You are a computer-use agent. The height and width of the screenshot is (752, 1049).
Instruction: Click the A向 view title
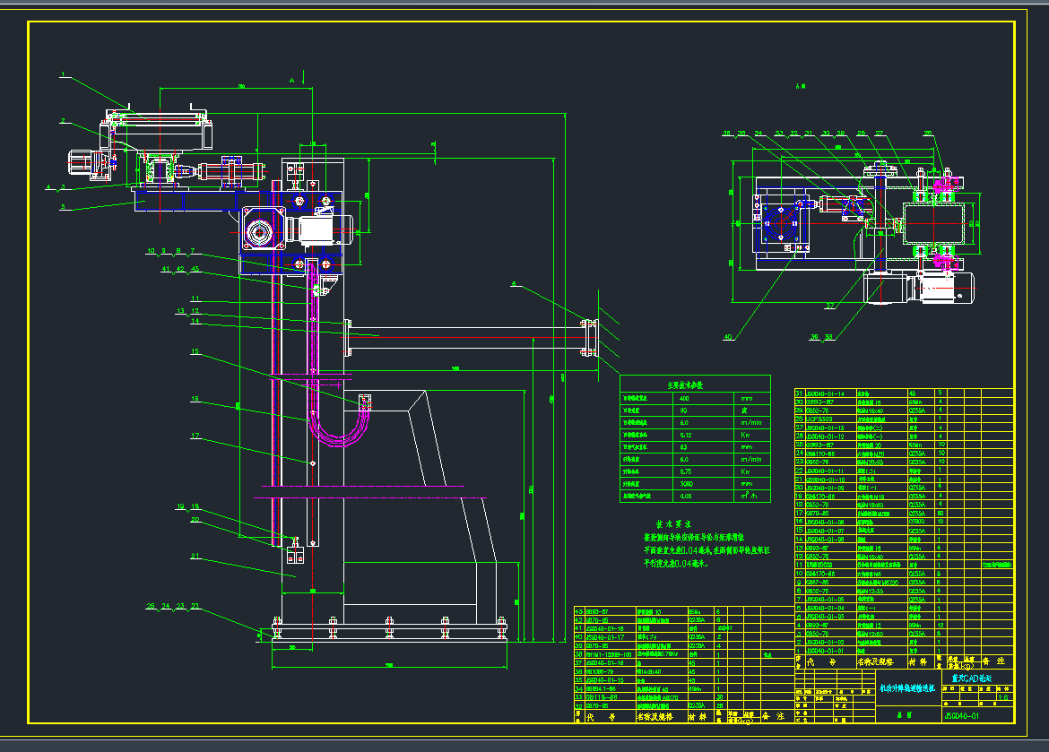pyautogui.click(x=801, y=86)
